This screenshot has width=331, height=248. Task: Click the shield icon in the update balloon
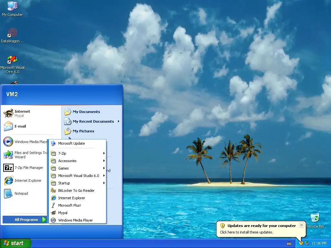coord(222,226)
